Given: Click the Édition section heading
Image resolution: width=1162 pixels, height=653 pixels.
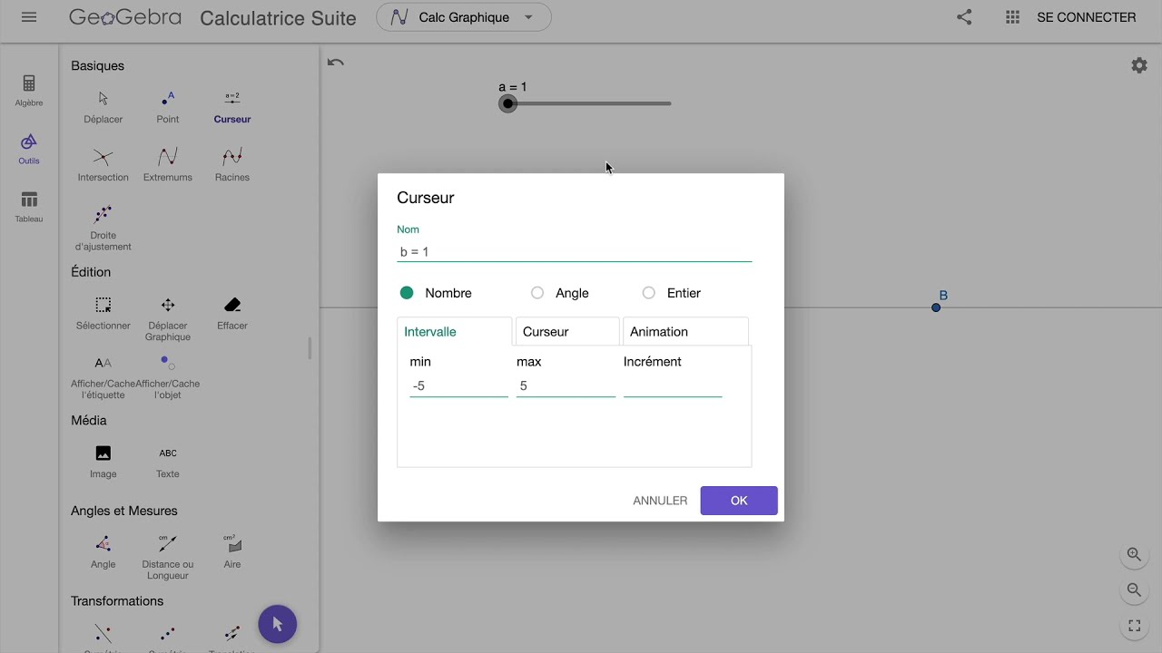Looking at the screenshot, I should click(x=91, y=272).
